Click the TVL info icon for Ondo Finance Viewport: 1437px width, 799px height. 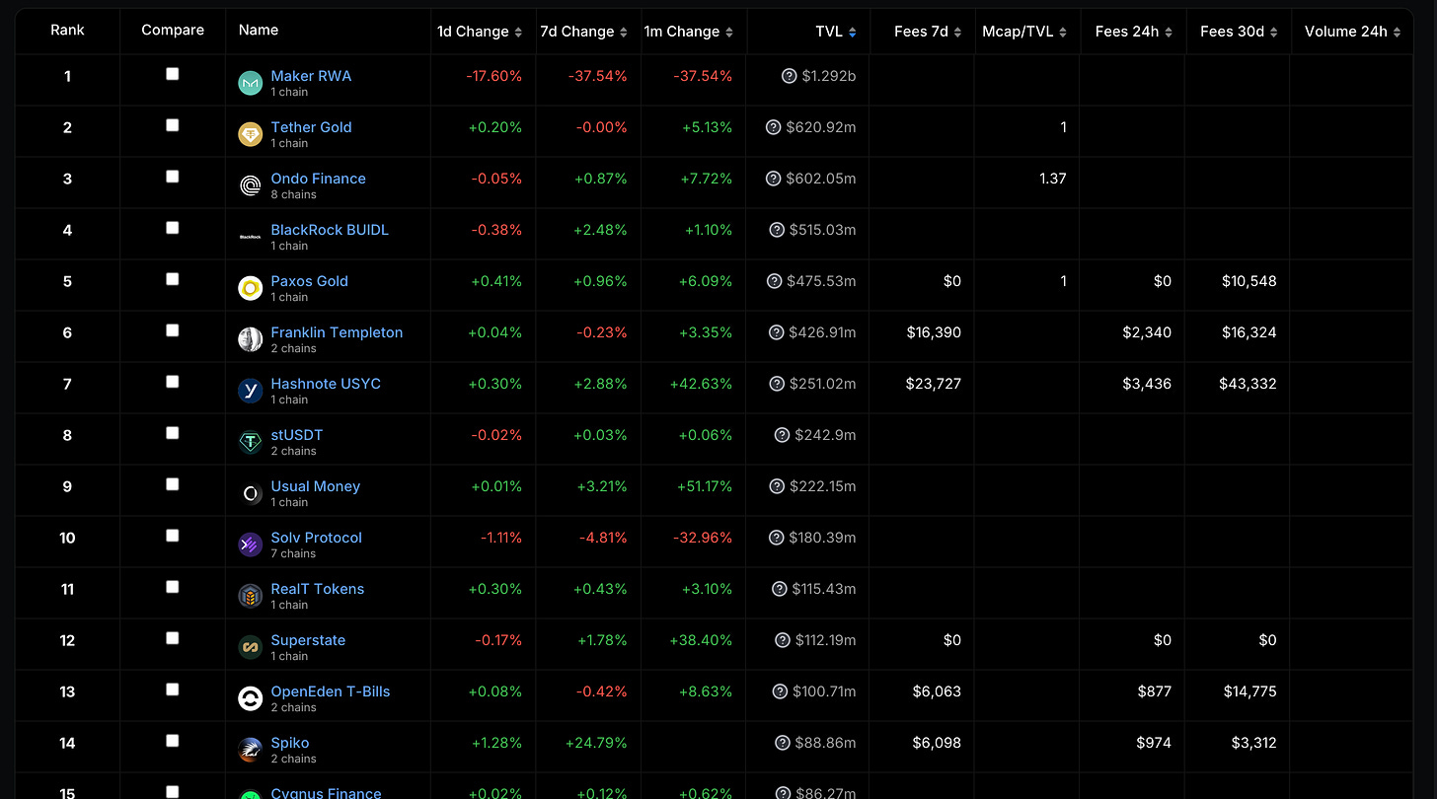[774, 179]
